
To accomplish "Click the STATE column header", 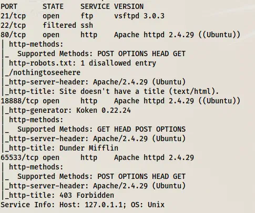I will (x=53, y=6).
